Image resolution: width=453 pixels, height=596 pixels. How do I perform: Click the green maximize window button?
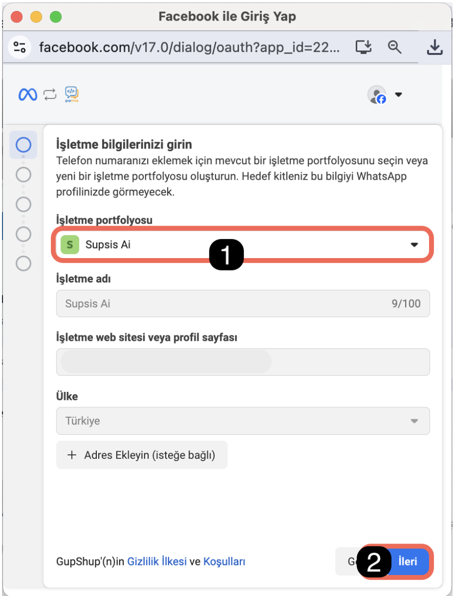(56, 17)
